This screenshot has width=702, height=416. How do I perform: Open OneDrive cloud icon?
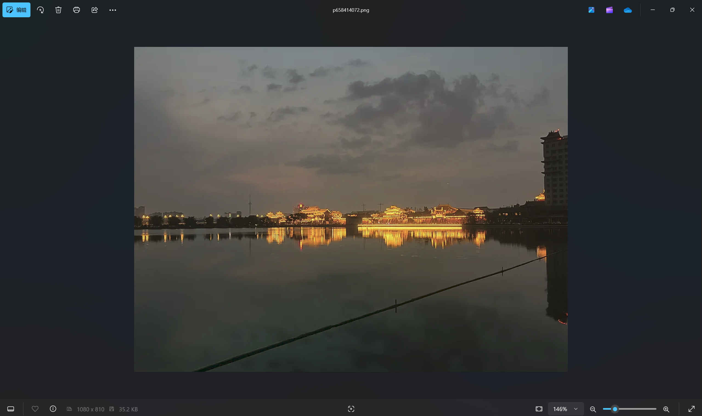point(628,10)
